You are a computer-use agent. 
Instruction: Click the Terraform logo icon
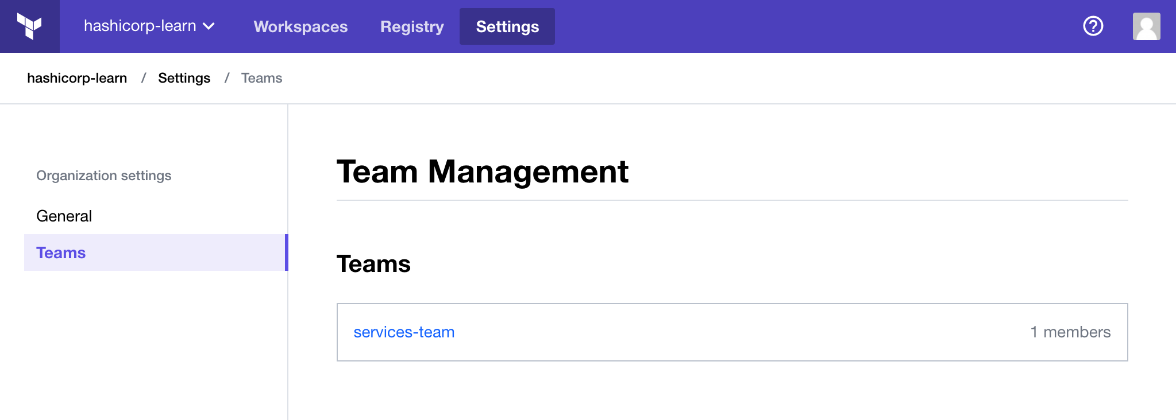29,26
